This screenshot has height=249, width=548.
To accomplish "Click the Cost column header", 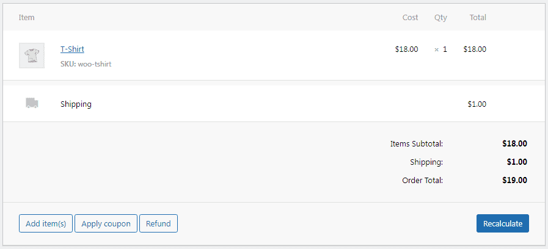I will [x=411, y=18].
